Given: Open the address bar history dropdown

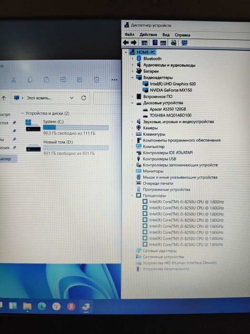Looking at the screenshot, I should pos(71,98).
